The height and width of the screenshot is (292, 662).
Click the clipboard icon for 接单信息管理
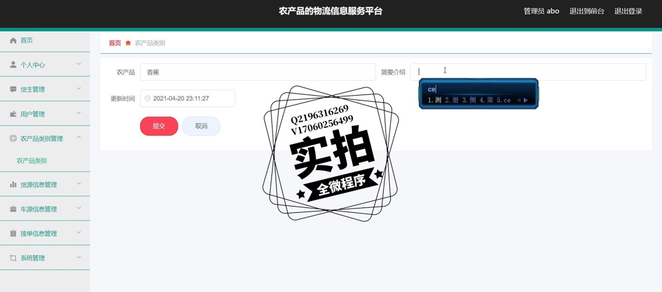pyautogui.click(x=13, y=233)
